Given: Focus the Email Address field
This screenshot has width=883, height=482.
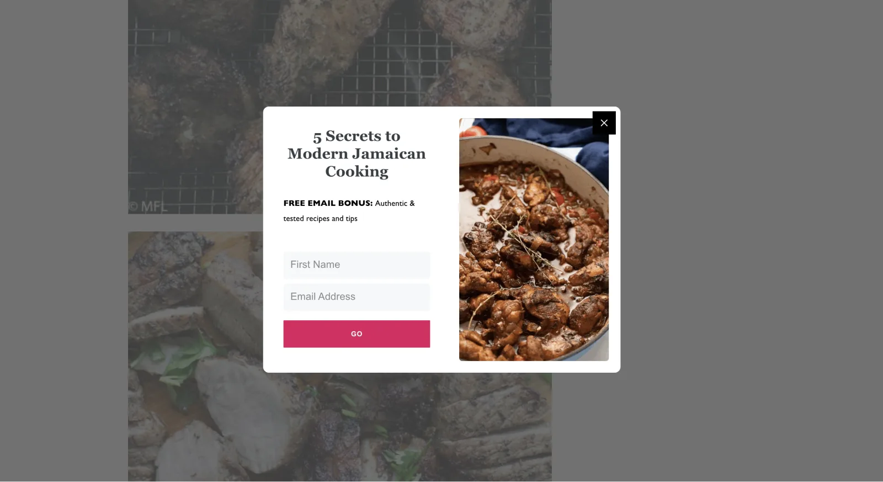Looking at the screenshot, I should (x=357, y=297).
